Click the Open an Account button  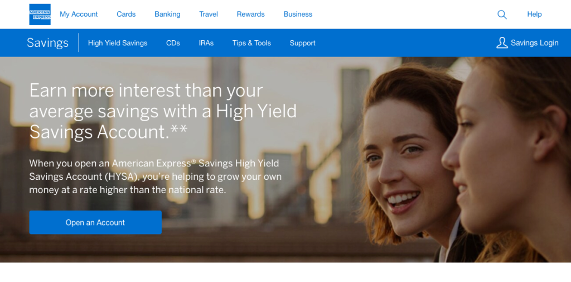95,222
